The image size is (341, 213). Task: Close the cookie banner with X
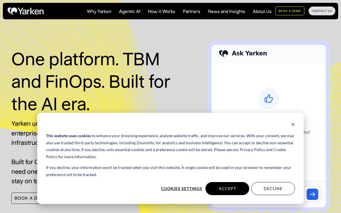(x=293, y=124)
